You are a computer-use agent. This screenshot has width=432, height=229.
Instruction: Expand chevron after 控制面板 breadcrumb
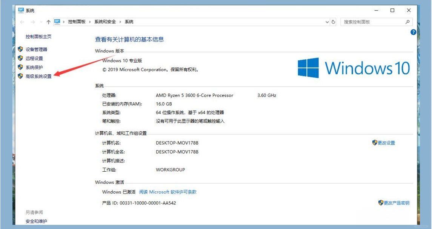coord(90,22)
